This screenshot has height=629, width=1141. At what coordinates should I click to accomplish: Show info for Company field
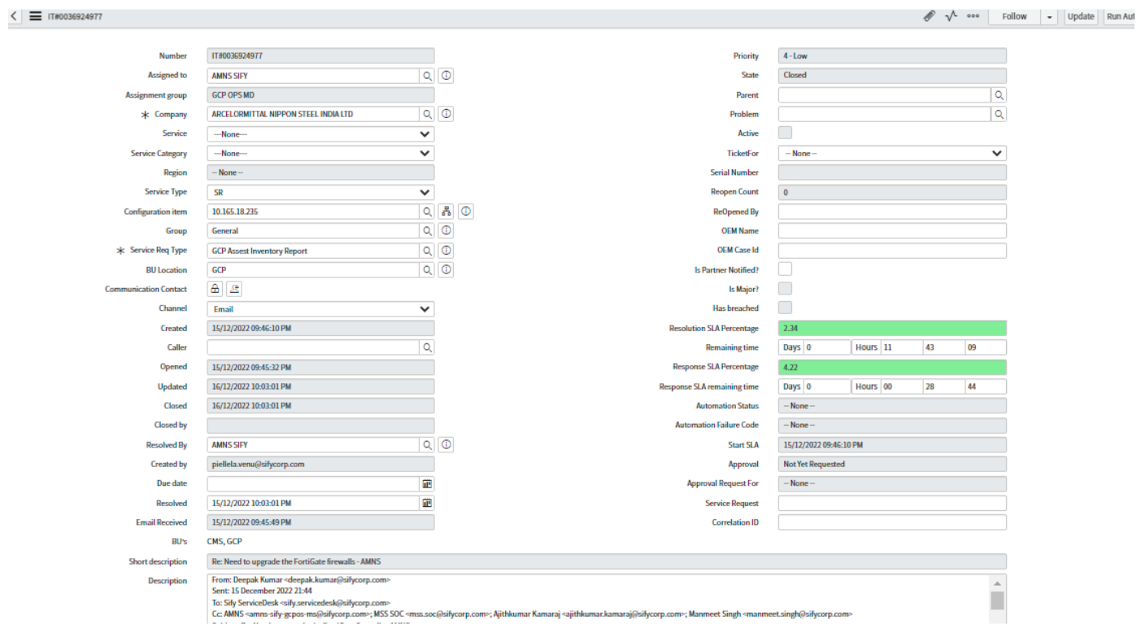tap(446, 114)
